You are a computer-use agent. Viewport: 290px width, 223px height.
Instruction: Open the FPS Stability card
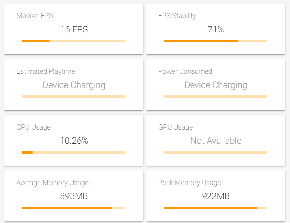coord(216,29)
